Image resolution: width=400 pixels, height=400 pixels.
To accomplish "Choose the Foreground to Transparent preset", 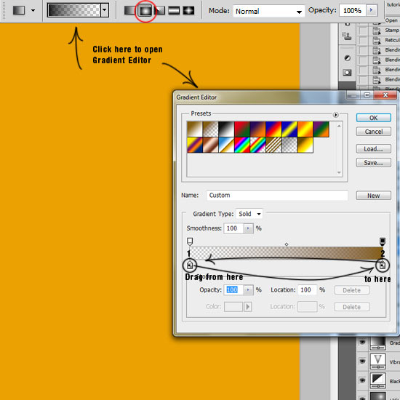I will (x=210, y=129).
